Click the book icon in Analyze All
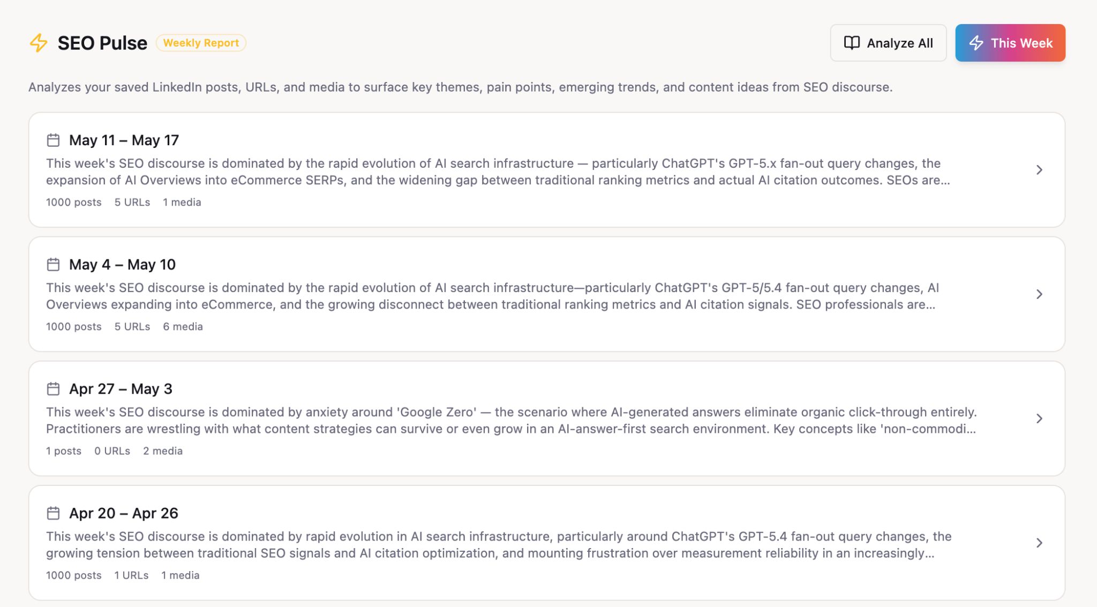Screen dimensions: 1097x607 [x=852, y=43]
